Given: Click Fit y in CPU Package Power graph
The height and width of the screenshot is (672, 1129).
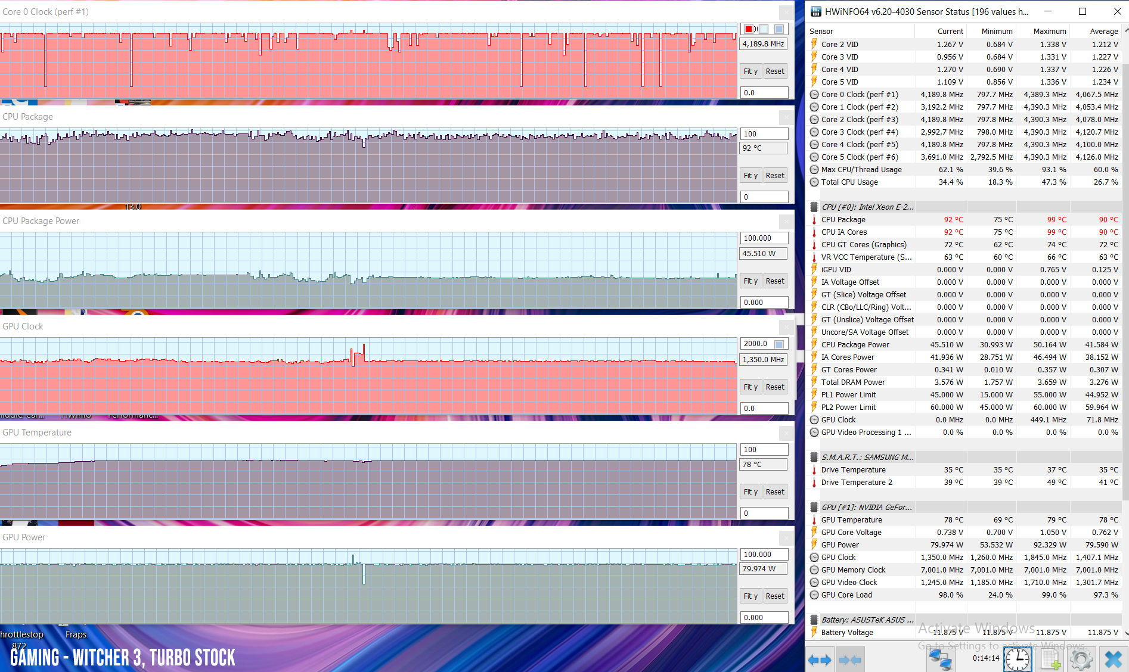Looking at the screenshot, I should 750,281.
